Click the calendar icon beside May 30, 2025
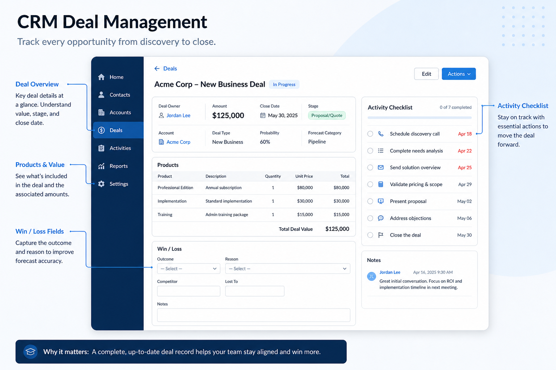This screenshot has width=556, height=370. (263, 115)
